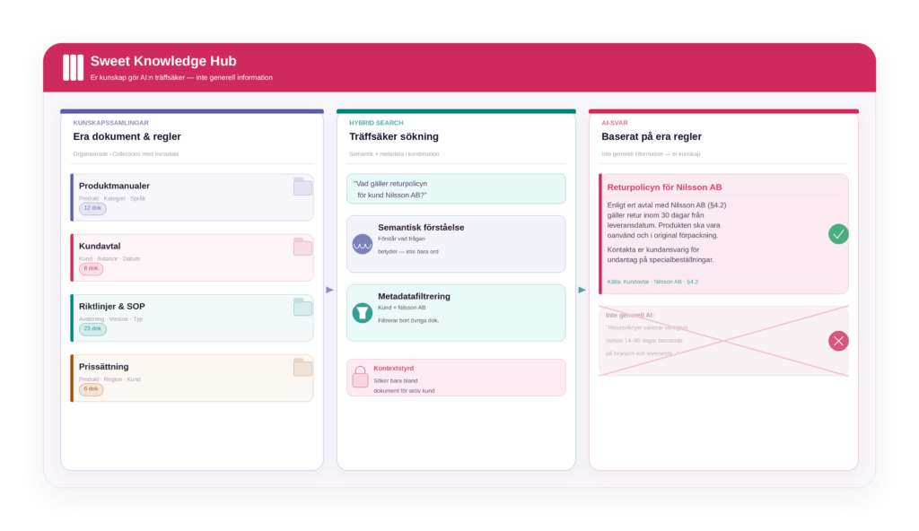Click the Sweet Knowledge Hub logo icon
The image size is (919, 531).
point(73,67)
